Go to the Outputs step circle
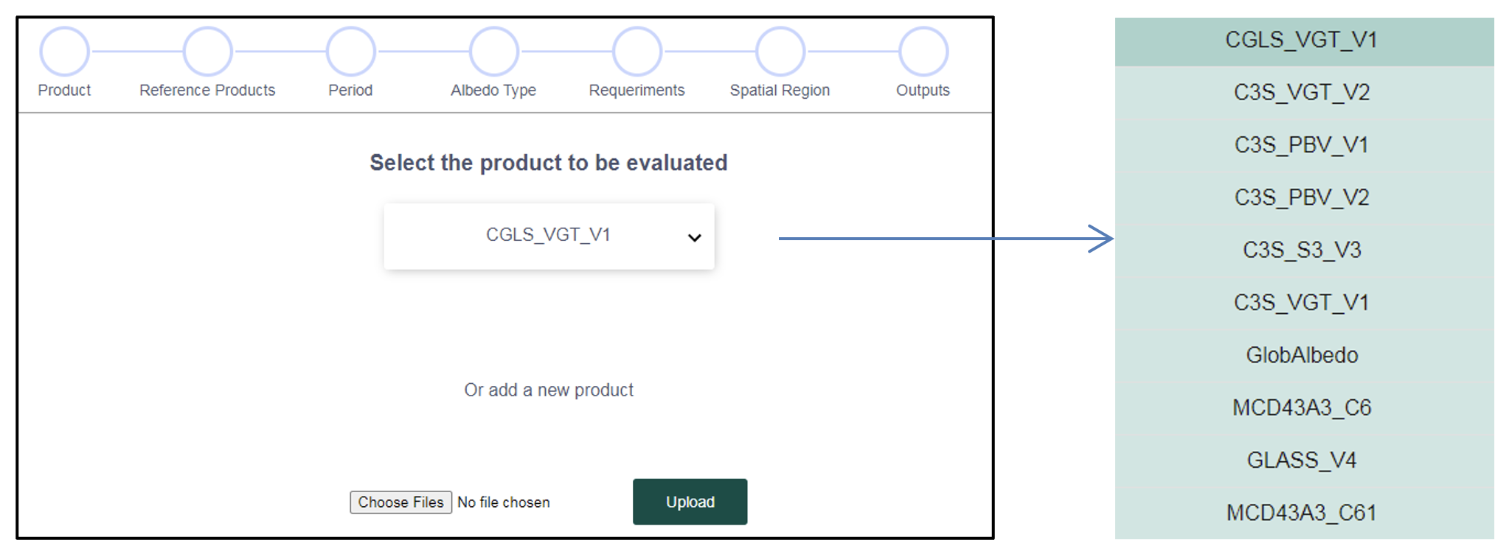The image size is (1512, 554). [923, 52]
